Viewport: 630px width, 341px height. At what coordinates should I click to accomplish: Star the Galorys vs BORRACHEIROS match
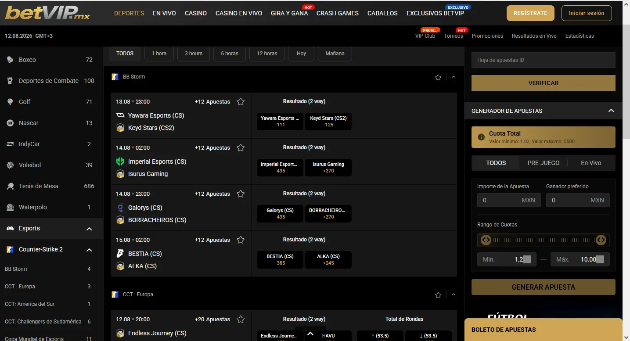click(x=241, y=194)
